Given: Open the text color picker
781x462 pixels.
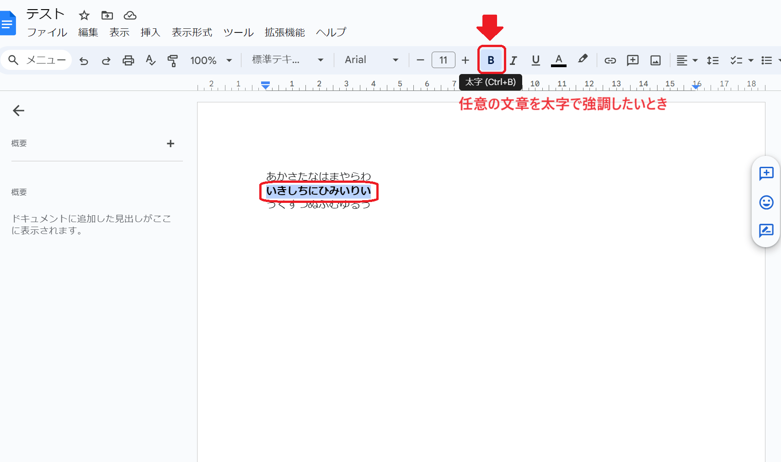Looking at the screenshot, I should [x=558, y=60].
